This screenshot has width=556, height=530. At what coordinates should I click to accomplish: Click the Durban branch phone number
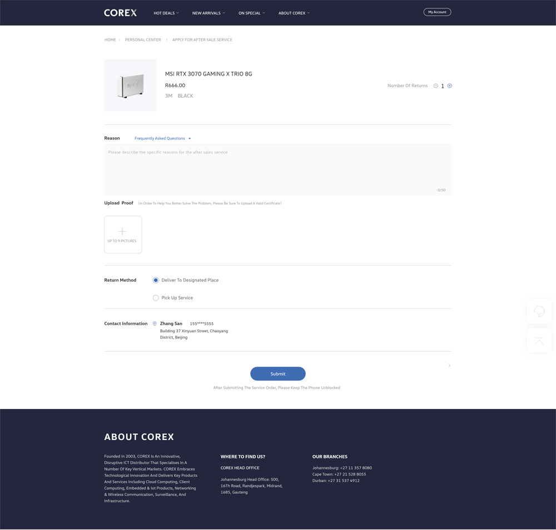[344, 481]
